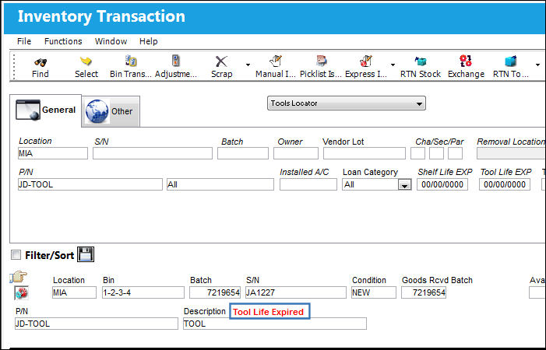The width and height of the screenshot is (546, 350).
Task: Open the File menu
Action: pyautogui.click(x=24, y=41)
